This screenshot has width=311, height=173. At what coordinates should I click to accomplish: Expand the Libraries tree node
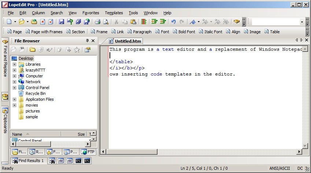(15, 64)
